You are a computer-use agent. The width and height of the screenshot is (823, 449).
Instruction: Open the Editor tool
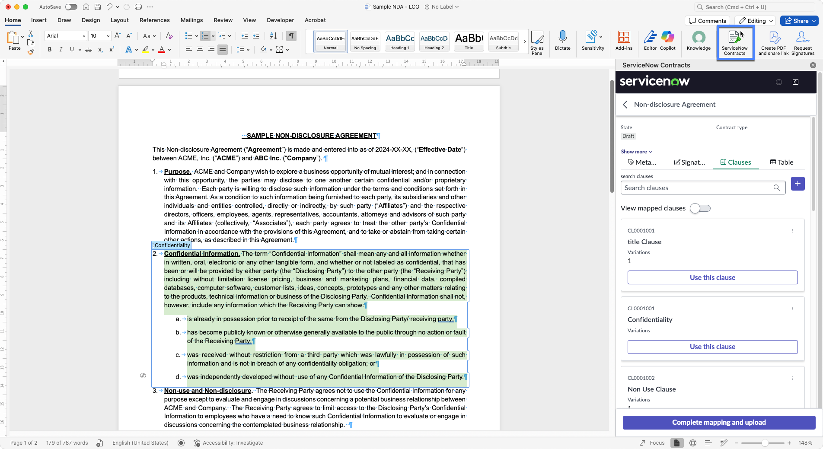[x=650, y=41]
